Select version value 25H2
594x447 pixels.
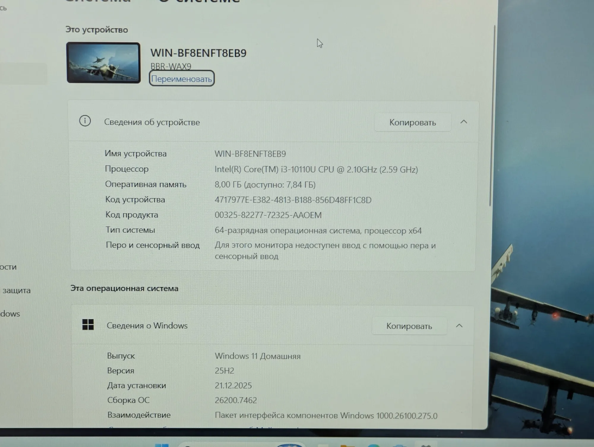click(225, 371)
